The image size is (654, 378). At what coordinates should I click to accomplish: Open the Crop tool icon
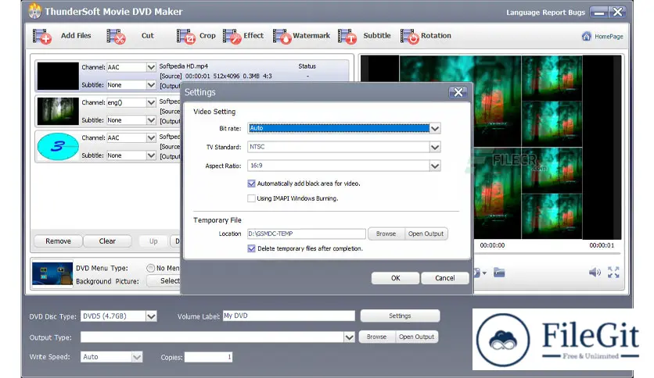(x=186, y=36)
